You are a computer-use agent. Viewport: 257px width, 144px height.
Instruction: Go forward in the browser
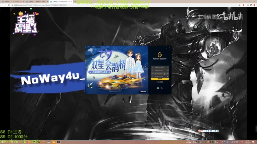pyautogui.click(x=6, y=5)
